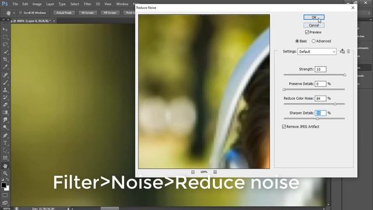
Task: Select the Lasso tool
Action: coord(5,44)
